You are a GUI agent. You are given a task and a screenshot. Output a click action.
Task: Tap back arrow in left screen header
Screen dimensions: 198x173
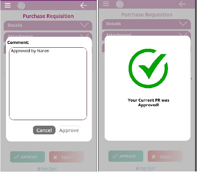click(x=84, y=6)
